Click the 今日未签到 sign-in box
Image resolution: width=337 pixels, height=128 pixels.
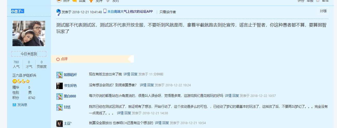point(29,54)
